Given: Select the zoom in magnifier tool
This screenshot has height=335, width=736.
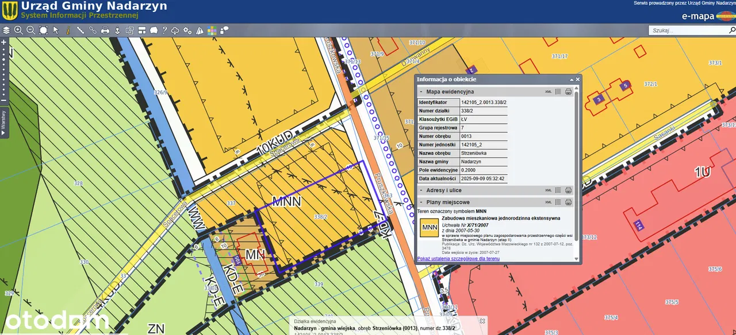Looking at the screenshot, I should (x=18, y=30).
